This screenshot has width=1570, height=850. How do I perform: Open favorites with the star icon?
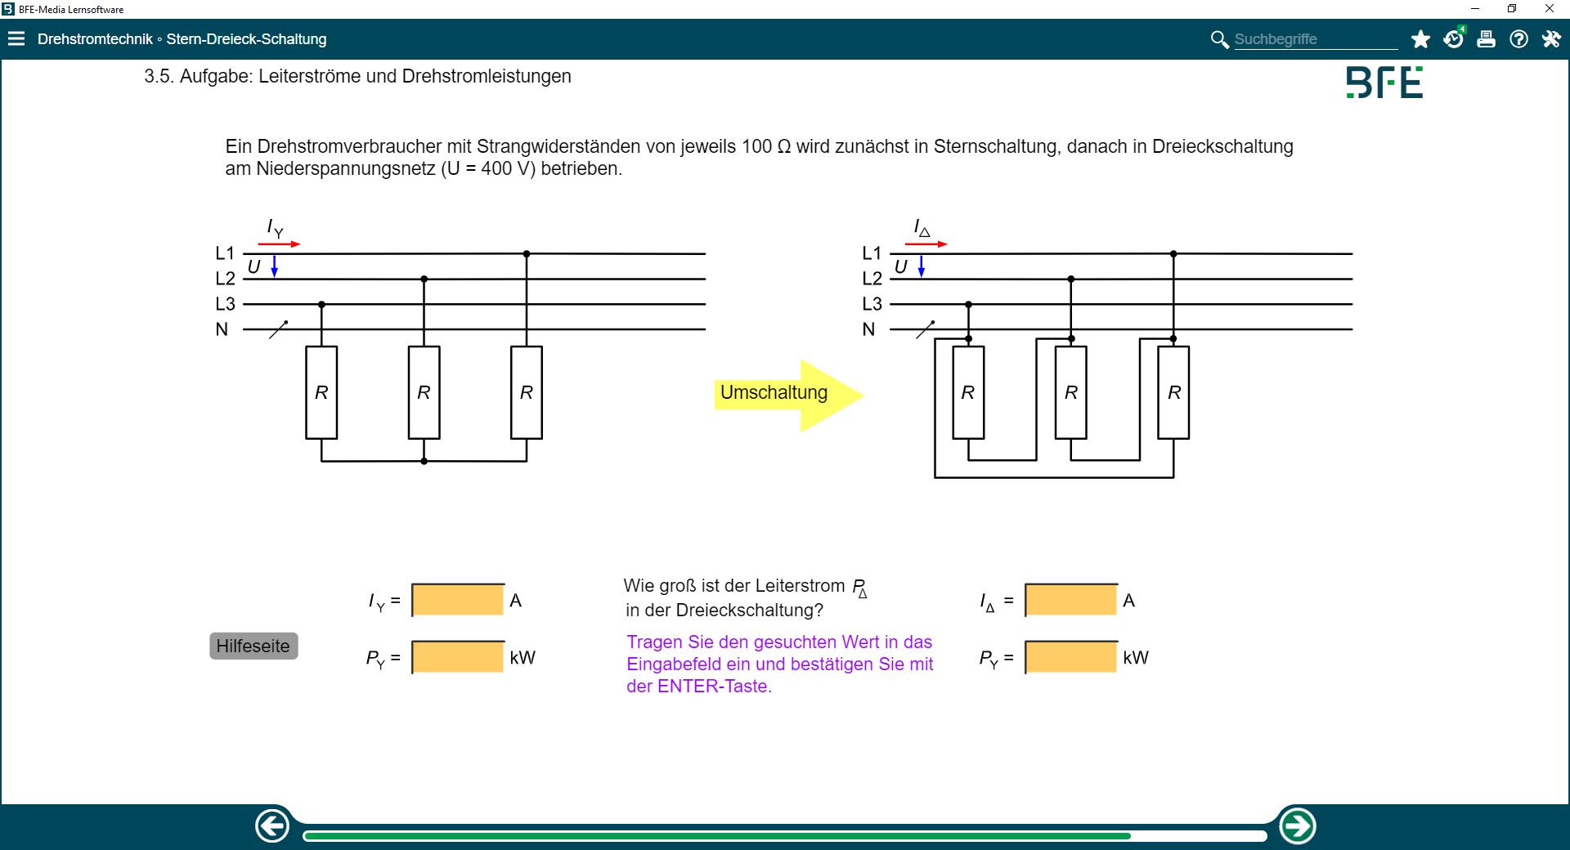click(x=1420, y=39)
